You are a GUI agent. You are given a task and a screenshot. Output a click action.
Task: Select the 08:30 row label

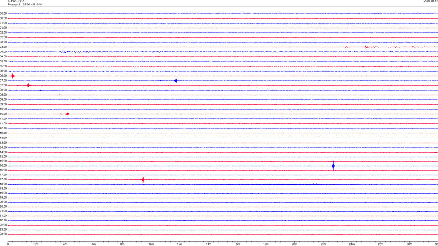pyautogui.click(x=4, y=95)
